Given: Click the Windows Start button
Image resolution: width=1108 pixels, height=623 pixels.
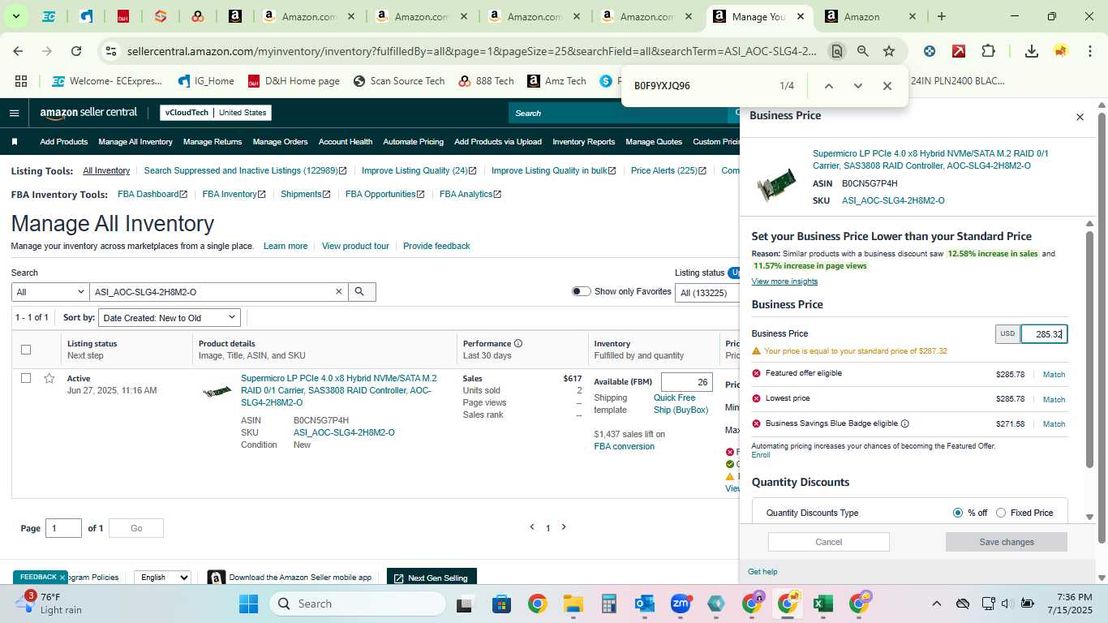Looking at the screenshot, I should (248, 604).
